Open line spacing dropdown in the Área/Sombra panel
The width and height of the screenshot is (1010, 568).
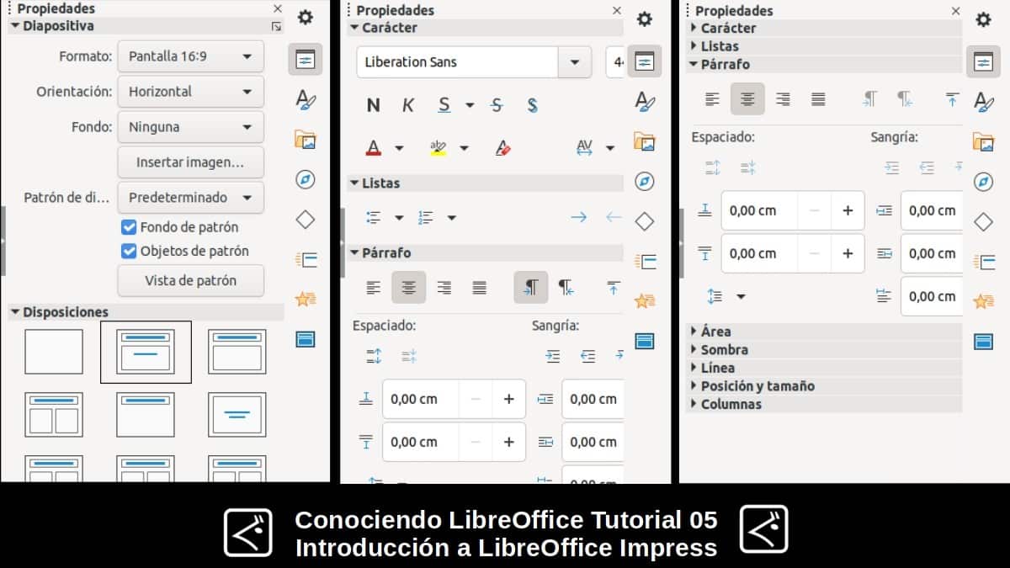point(741,296)
